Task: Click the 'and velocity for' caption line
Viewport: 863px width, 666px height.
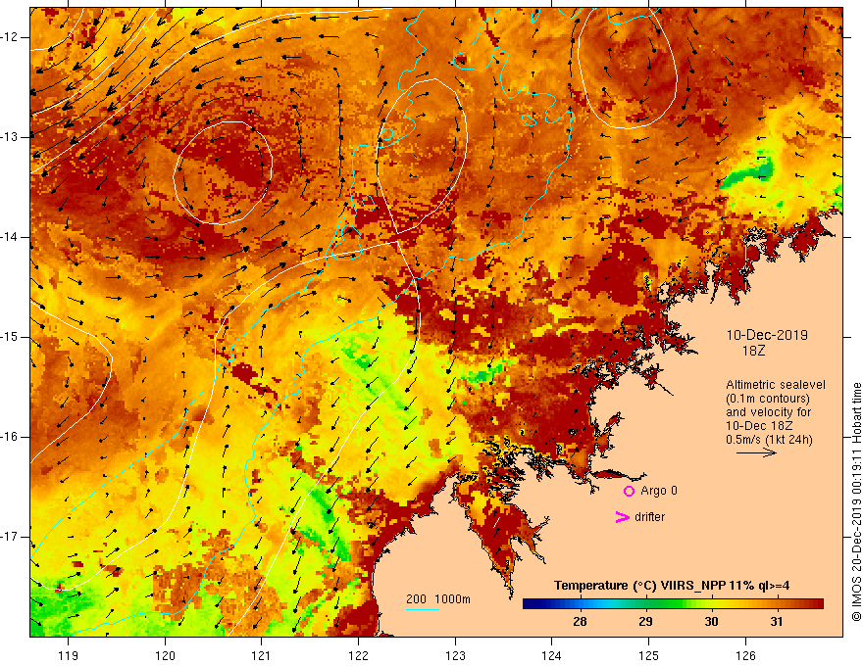Action: 768,412
